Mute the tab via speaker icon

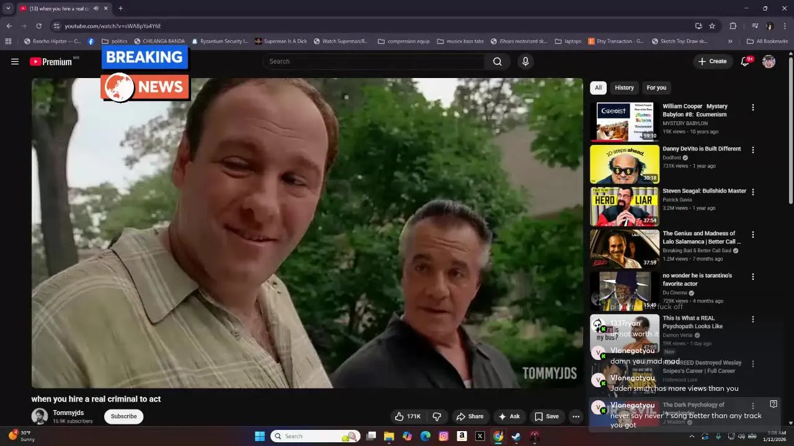(96, 9)
